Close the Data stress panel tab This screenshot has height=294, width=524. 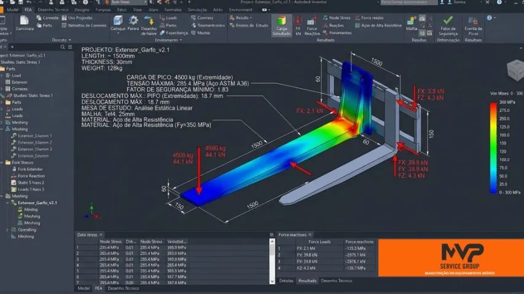pyautogui.click(x=101, y=235)
